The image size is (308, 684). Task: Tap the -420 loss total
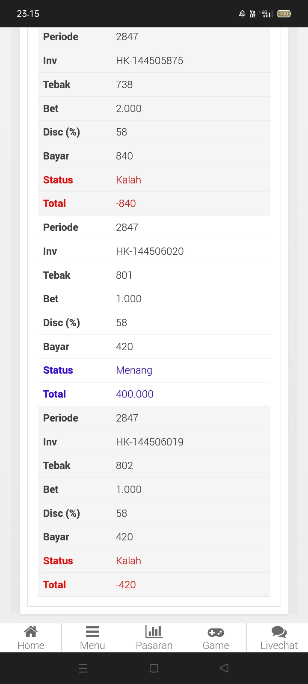(x=126, y=585)
